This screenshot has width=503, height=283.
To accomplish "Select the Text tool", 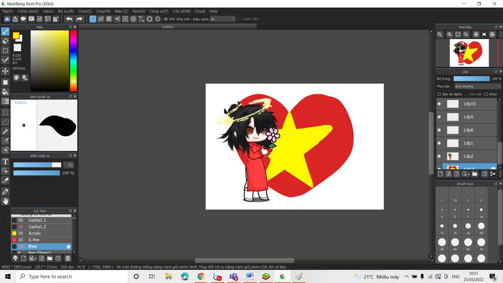I will 5,161.
